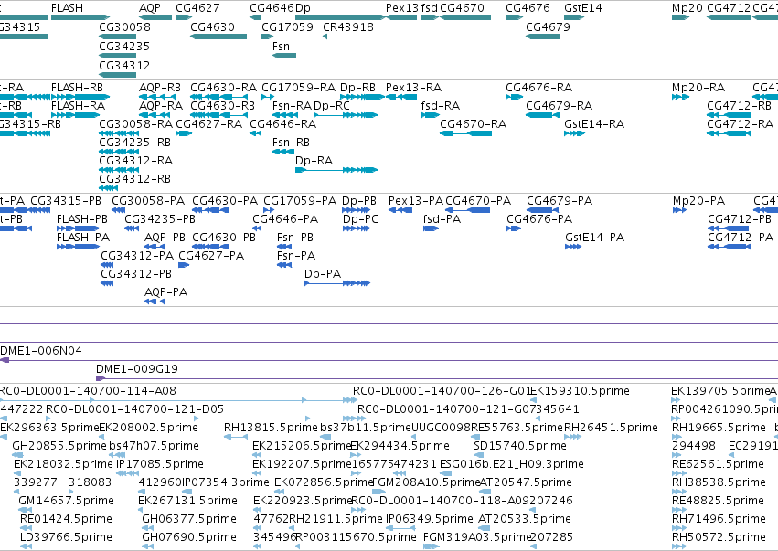Select the Fsn gene bar

click(x=284, y=56)
